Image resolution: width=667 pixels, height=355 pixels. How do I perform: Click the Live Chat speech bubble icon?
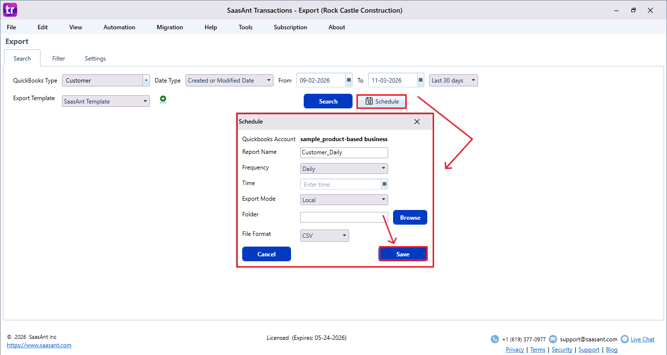point(625,339)
